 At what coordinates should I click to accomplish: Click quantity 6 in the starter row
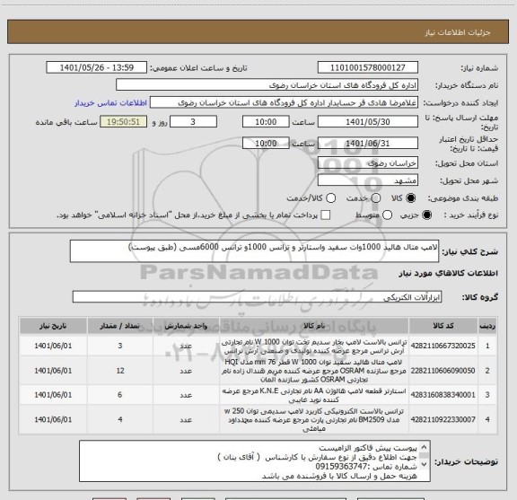click(120, 395)
